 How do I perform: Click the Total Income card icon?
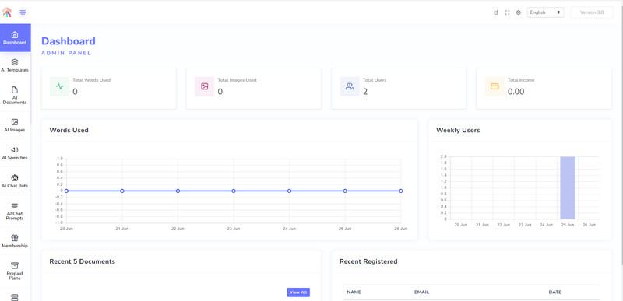tap(495, 86)
